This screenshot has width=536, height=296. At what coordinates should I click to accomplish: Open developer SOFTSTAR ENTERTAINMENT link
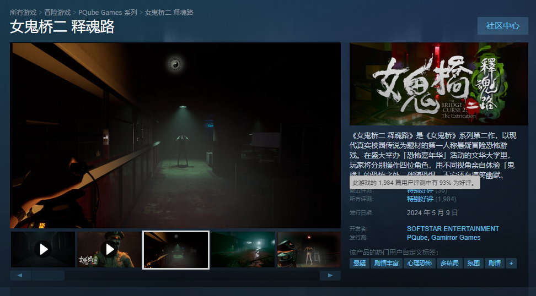coord(453,229)
